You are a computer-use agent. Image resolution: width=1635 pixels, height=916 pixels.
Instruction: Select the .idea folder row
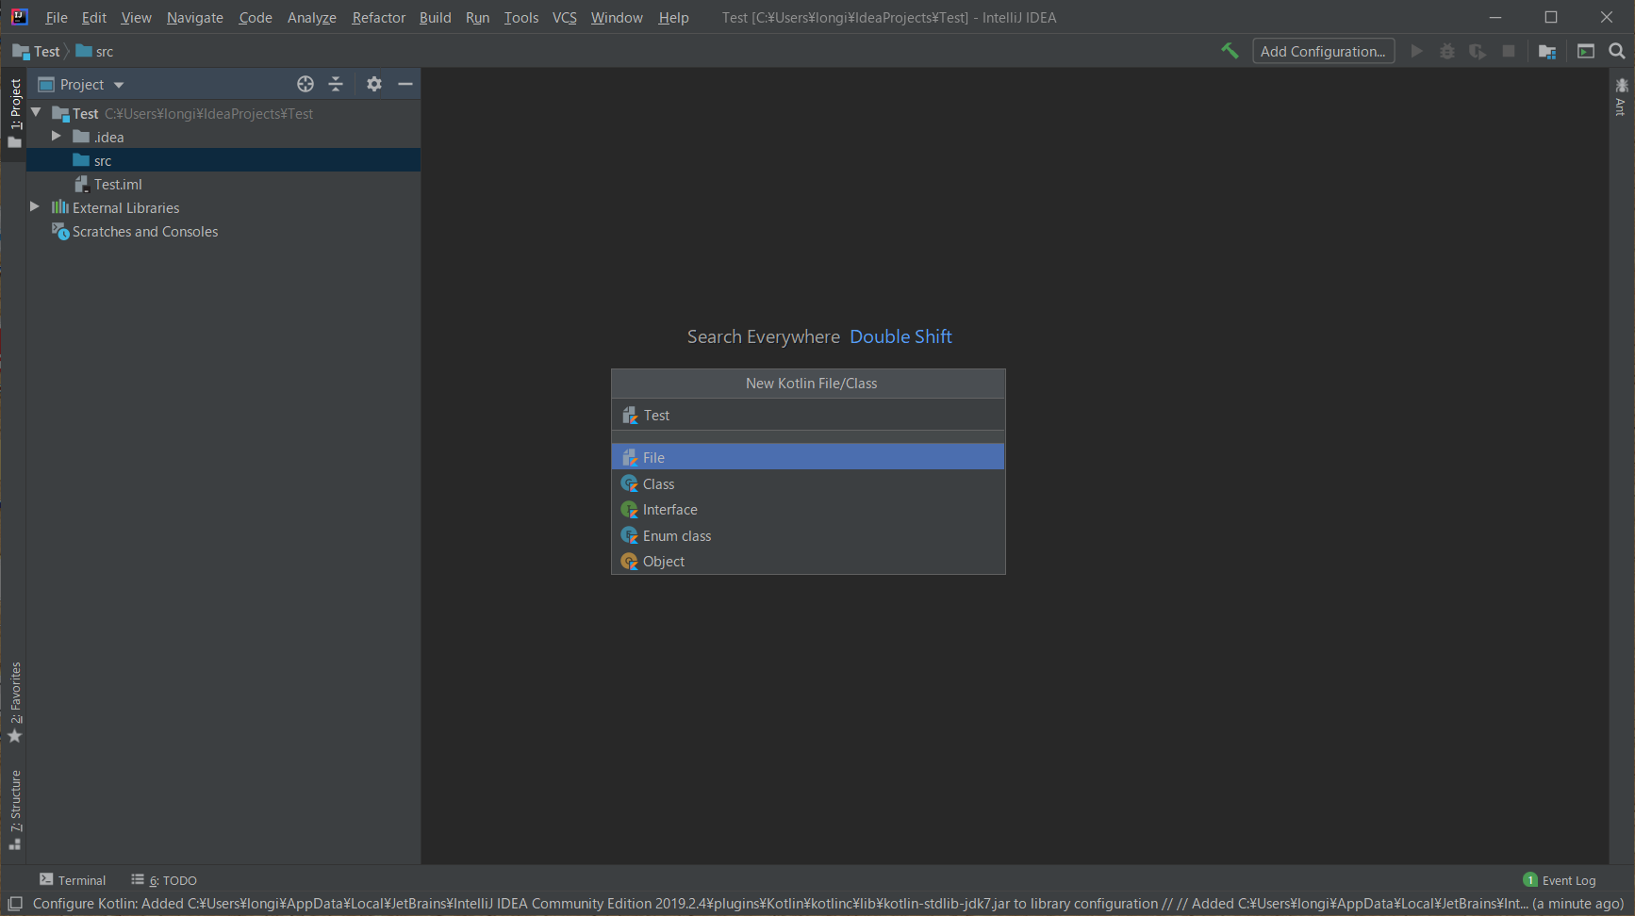tap(223, 137)
